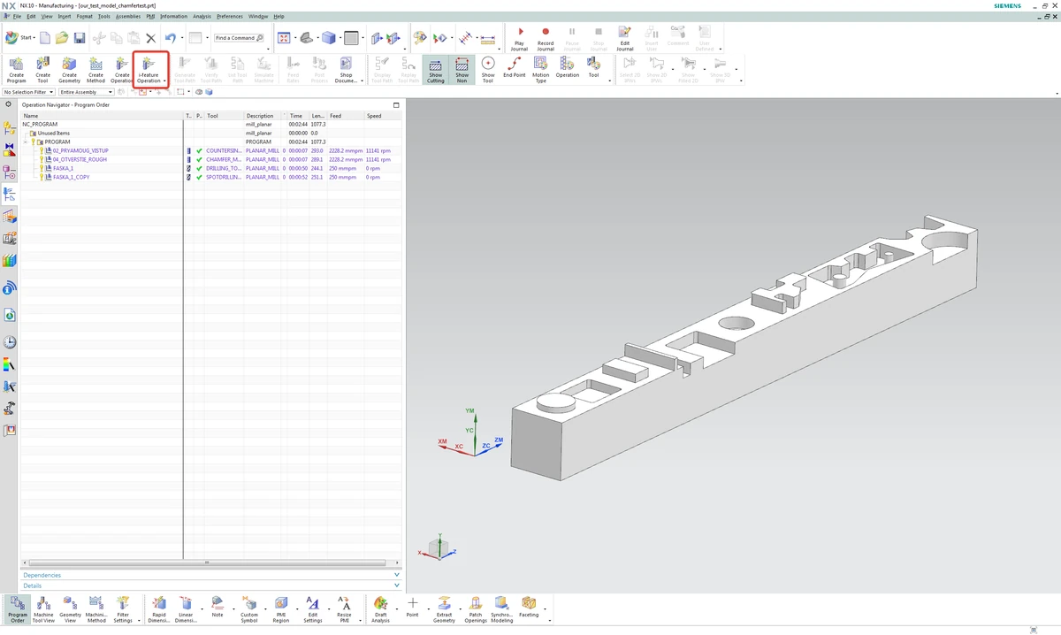Select operation 04_OTVERSTIE_ROUGH
This screenshot has height=635, width=1061.
click(80, 159)
